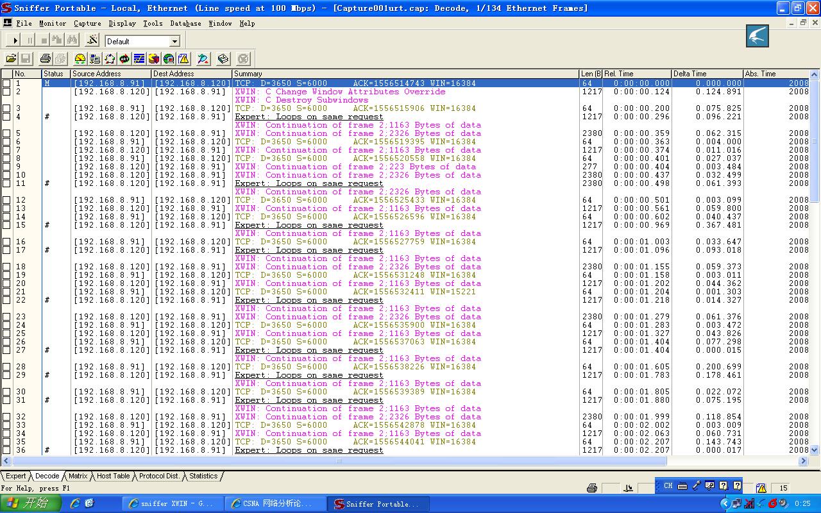Check the box beside frame 12

(x=6, y=200)
